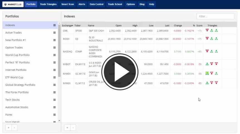The width and height of the screenshot is (240, 134).
Task: Sort table by Exchange column header
Action: click(67, 25)
